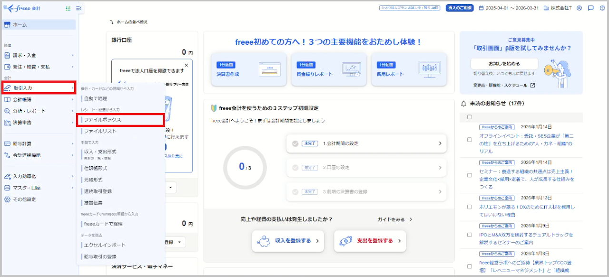Click the 導入のご相談 button

[460, 8]
